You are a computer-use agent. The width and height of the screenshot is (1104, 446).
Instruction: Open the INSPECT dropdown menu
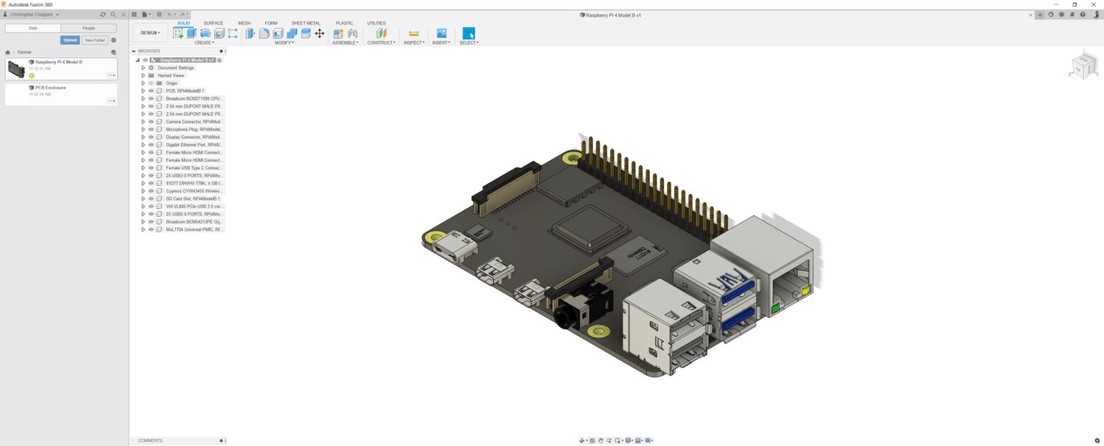(x=414, y=42)
